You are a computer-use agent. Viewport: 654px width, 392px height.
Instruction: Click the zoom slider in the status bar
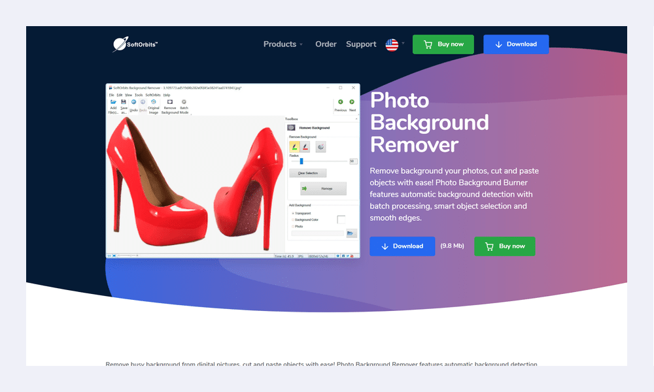point(128,255)
